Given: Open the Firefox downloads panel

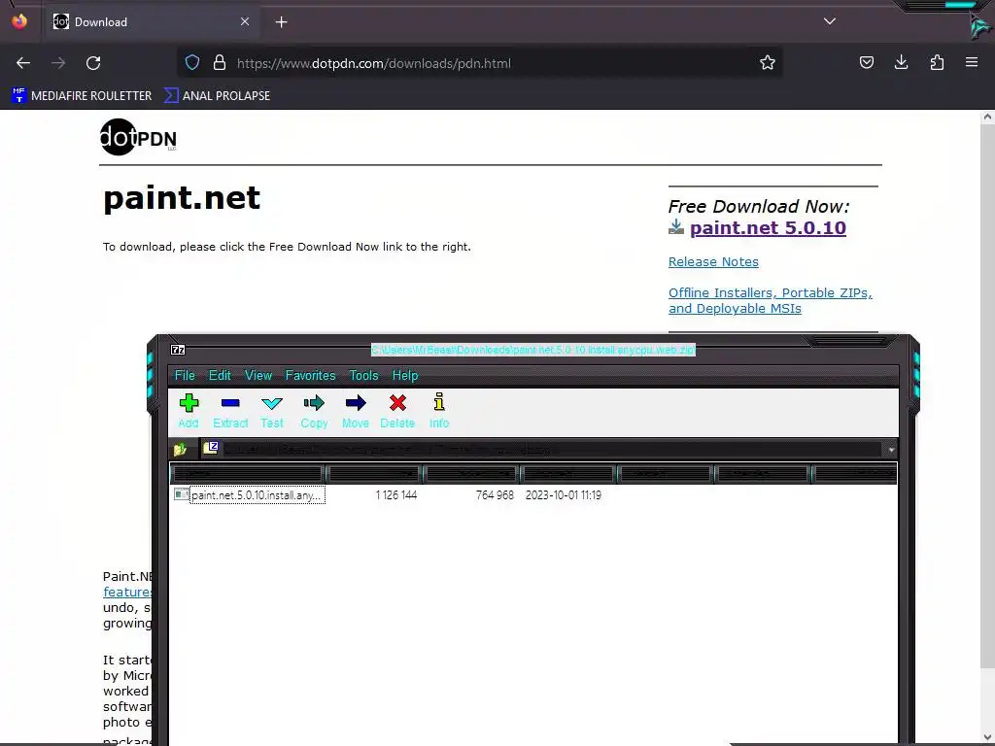Looking at the screenshot, I should (x=901, y=62).
